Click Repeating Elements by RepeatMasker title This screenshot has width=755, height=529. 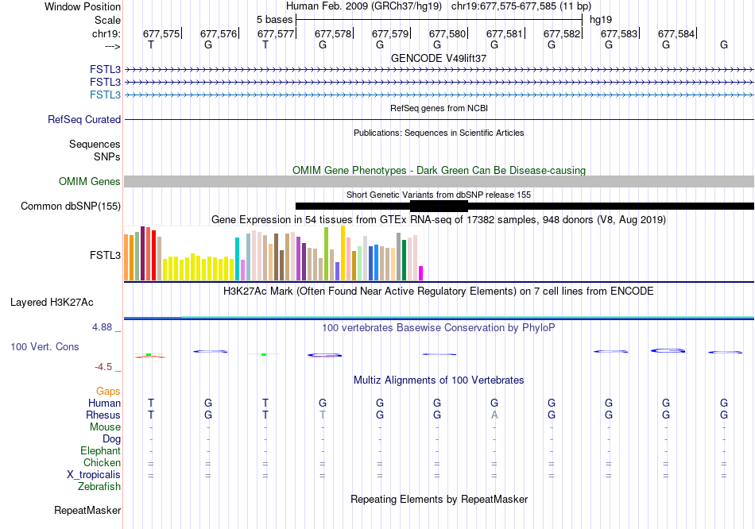[439, 499]
